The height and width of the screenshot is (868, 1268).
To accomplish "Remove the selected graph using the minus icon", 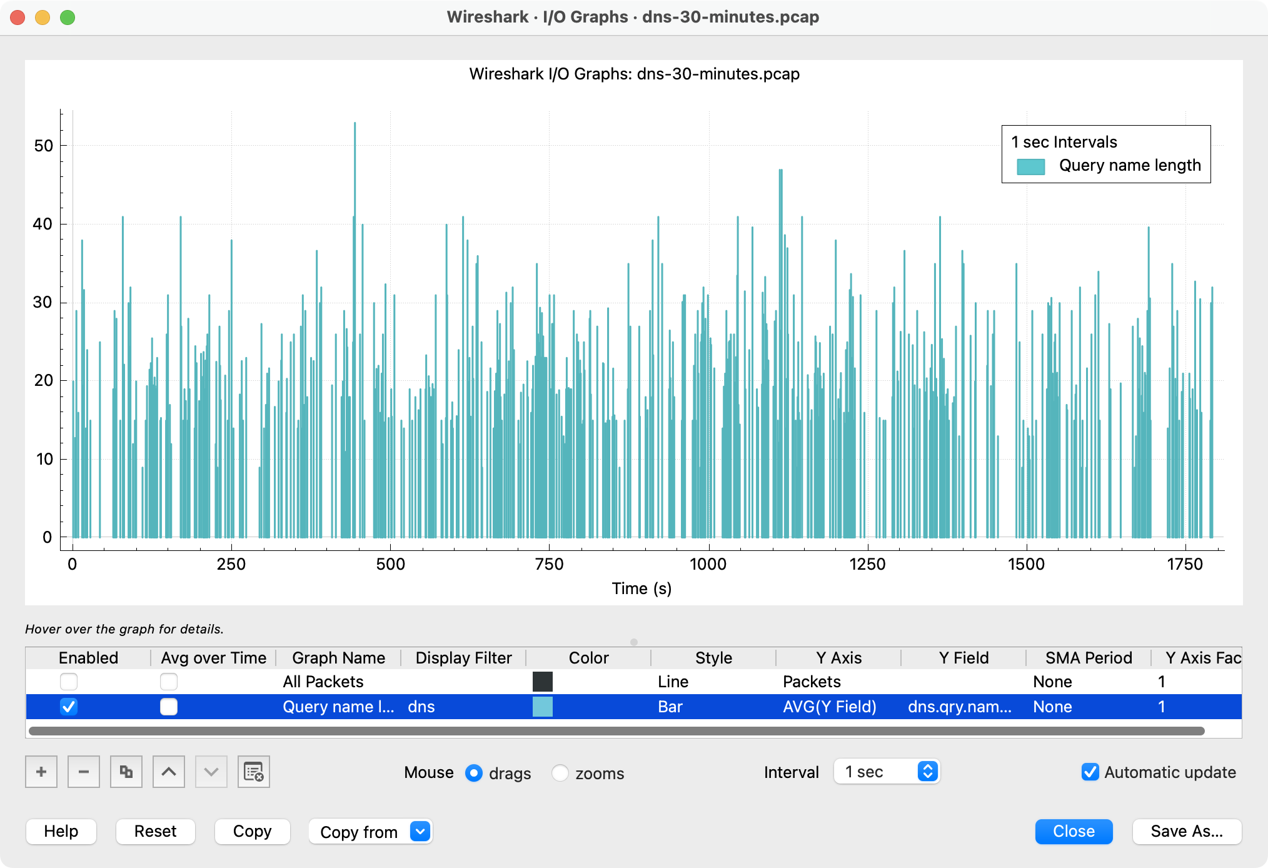I will click(83, 772).
